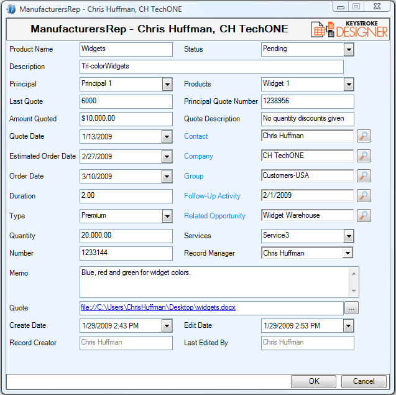Click the Group lookup magnifier icon

pos(364,175)
